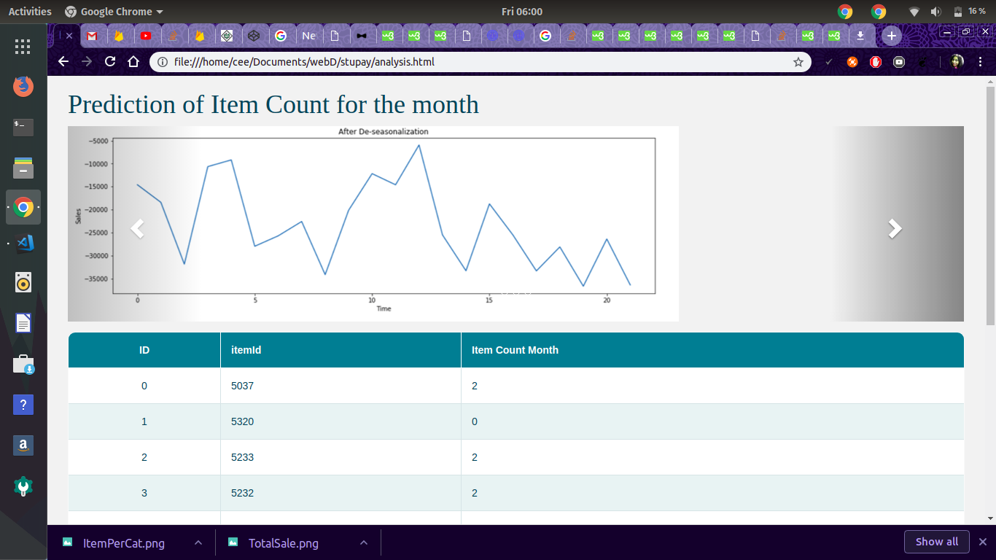Switch to the tab labeled Ne
This screenshot has height=560, width=996.
click(x=308, y=36)
